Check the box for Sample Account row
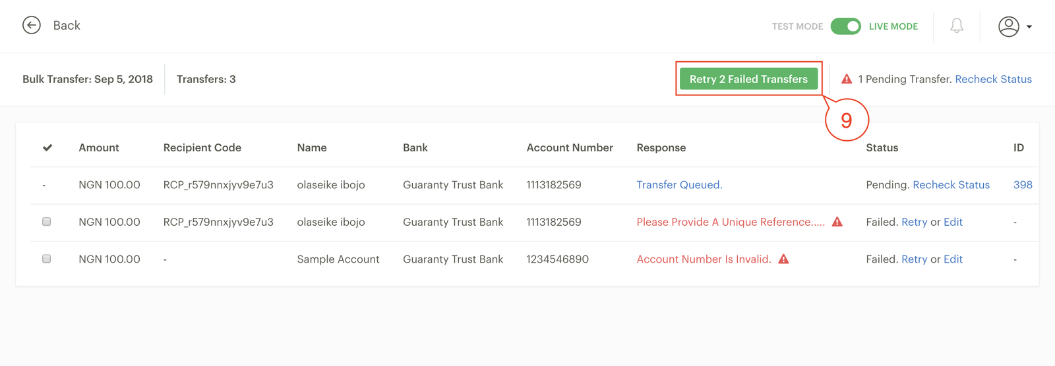This screenshot has width=1055, height=366. 46,259
